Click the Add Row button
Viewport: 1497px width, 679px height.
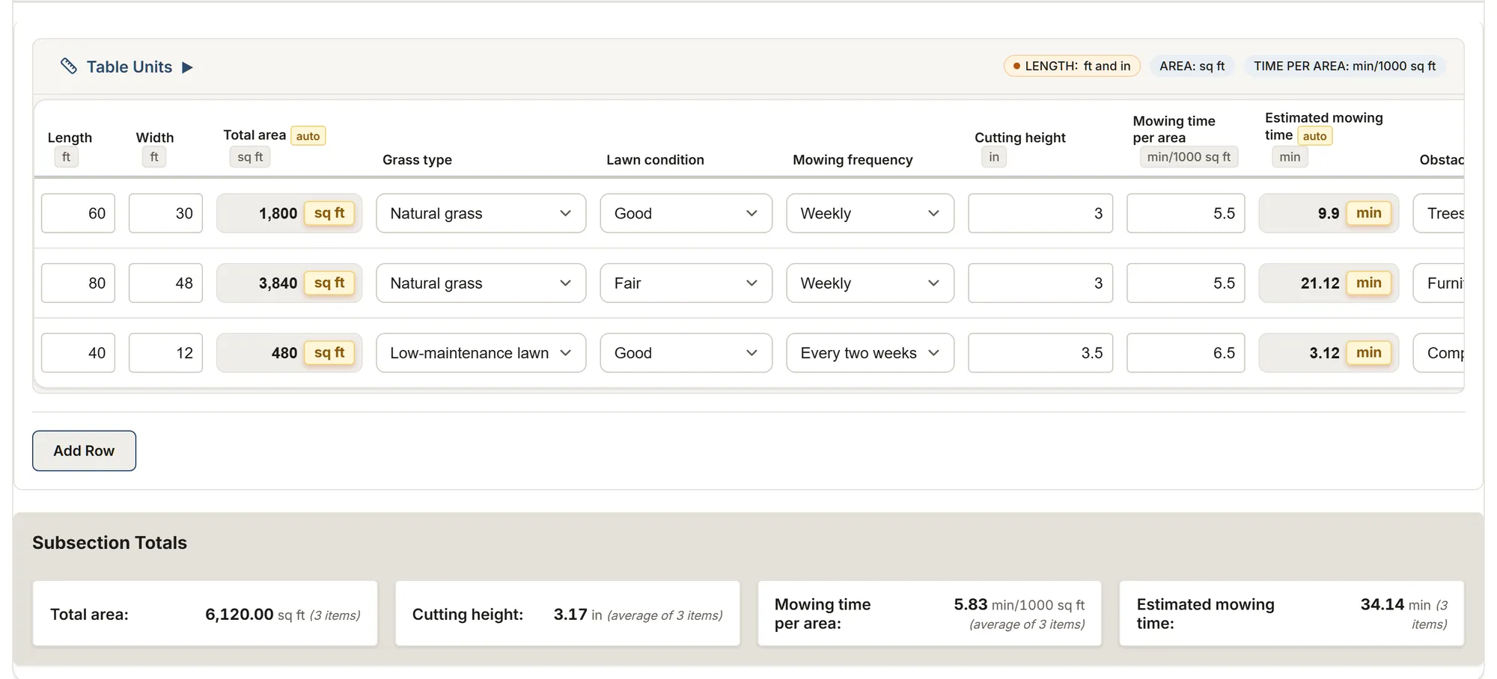tap(84, 451)
